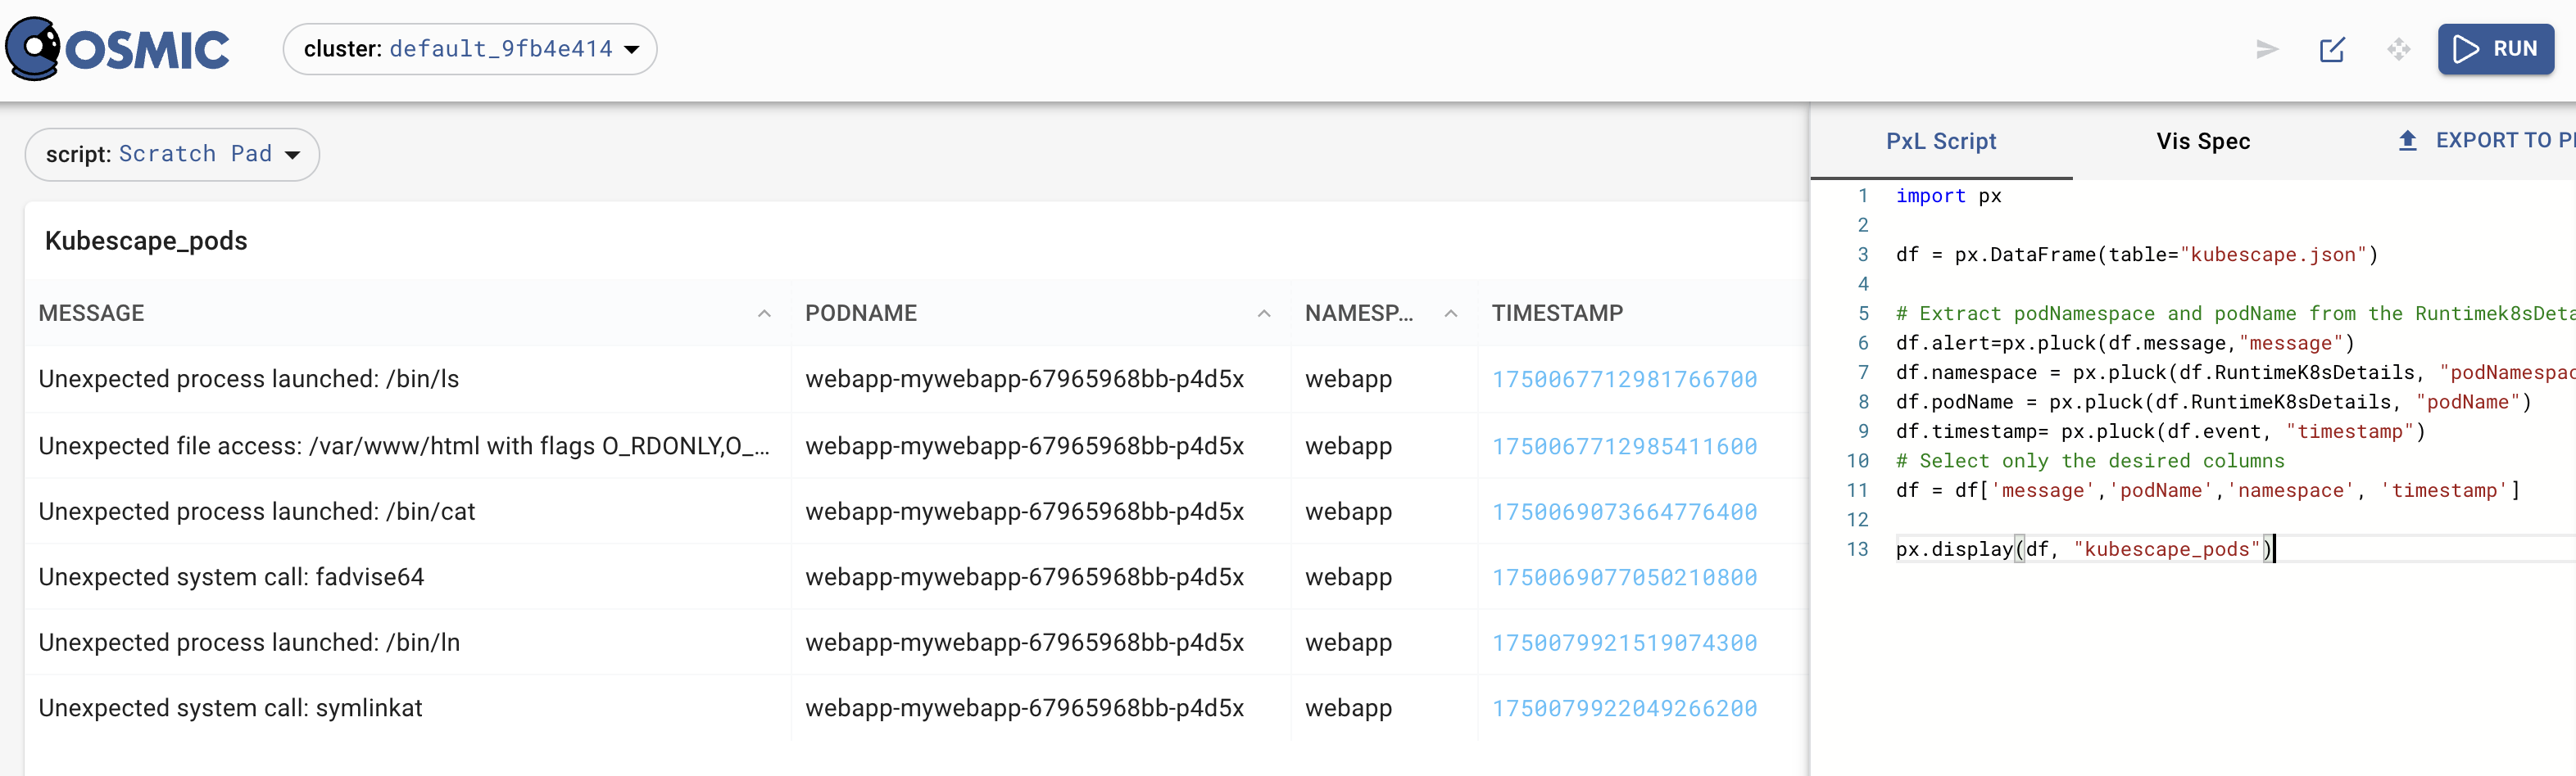
Task: Click pod name in the fadvise64 row
Action: click(1024, 577)
